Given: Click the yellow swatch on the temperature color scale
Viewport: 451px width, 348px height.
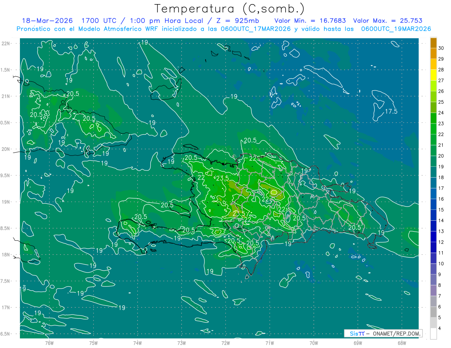Looking at the screenshot, I should point(433,75).
